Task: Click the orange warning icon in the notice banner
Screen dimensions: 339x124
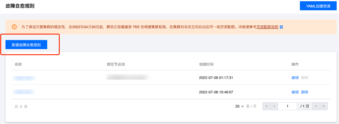Action: [x=14, y=27]
